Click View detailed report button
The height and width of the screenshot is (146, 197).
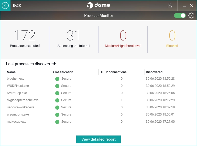click(98, 139)
